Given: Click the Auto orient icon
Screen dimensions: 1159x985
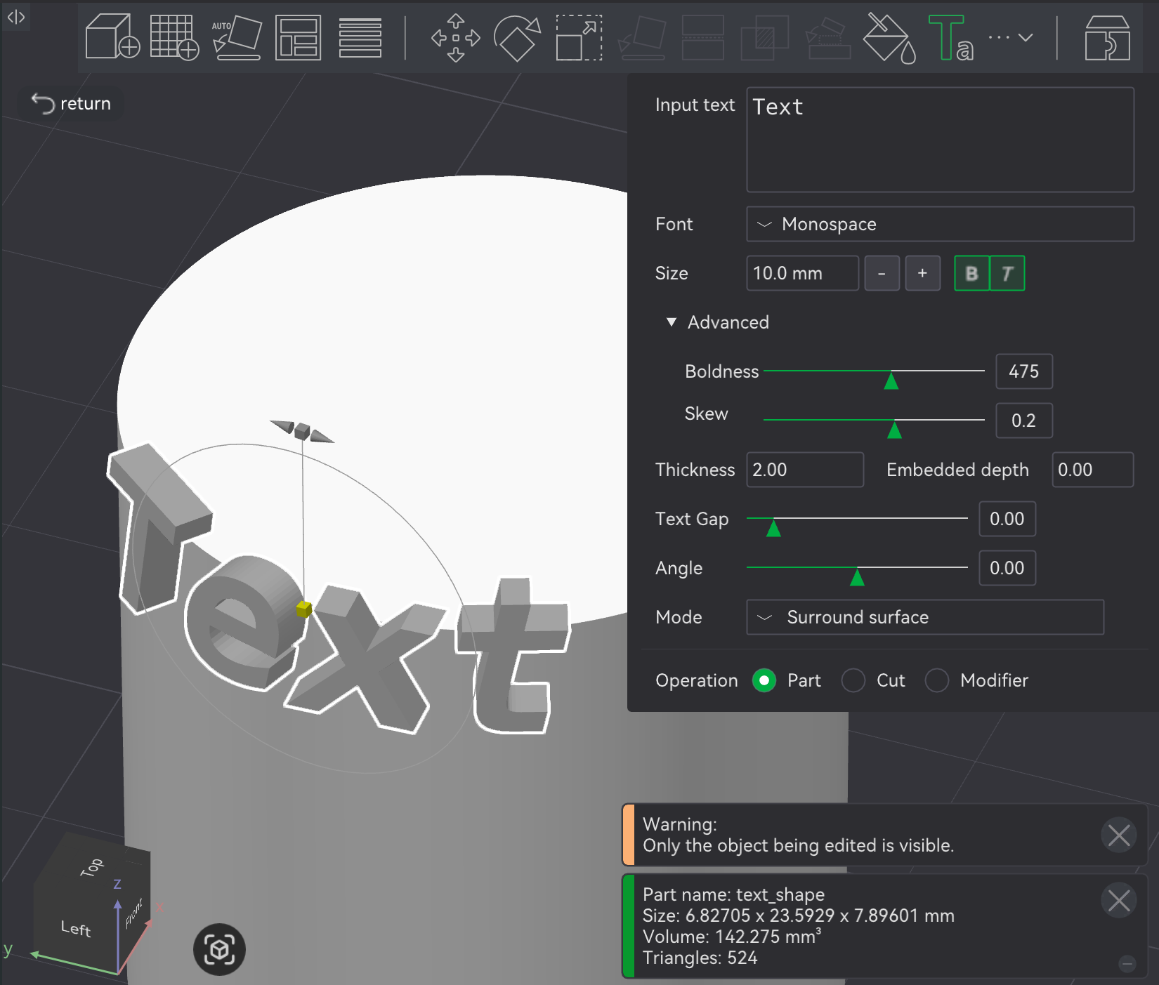Looking at the screenshot, I should [x=237, y=37].
